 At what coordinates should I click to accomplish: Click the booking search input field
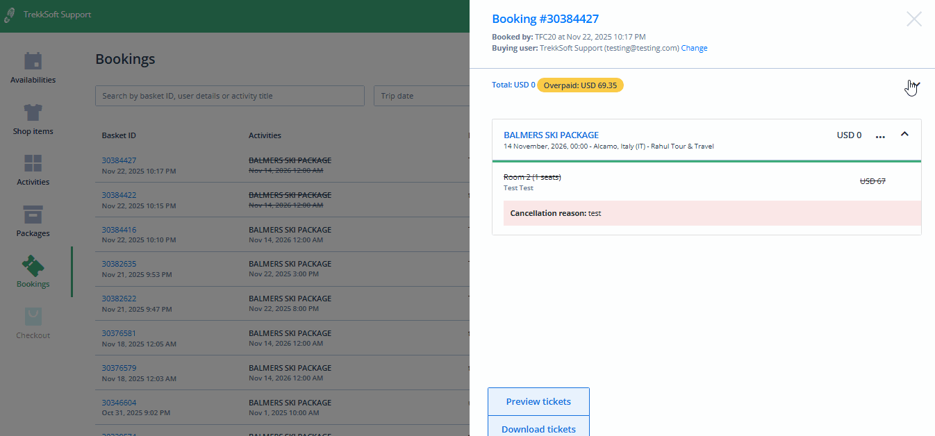coord(229,96)
